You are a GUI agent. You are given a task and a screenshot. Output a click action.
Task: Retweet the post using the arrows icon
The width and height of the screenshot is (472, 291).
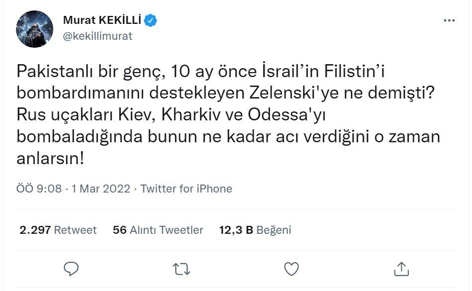click(181, 269)
